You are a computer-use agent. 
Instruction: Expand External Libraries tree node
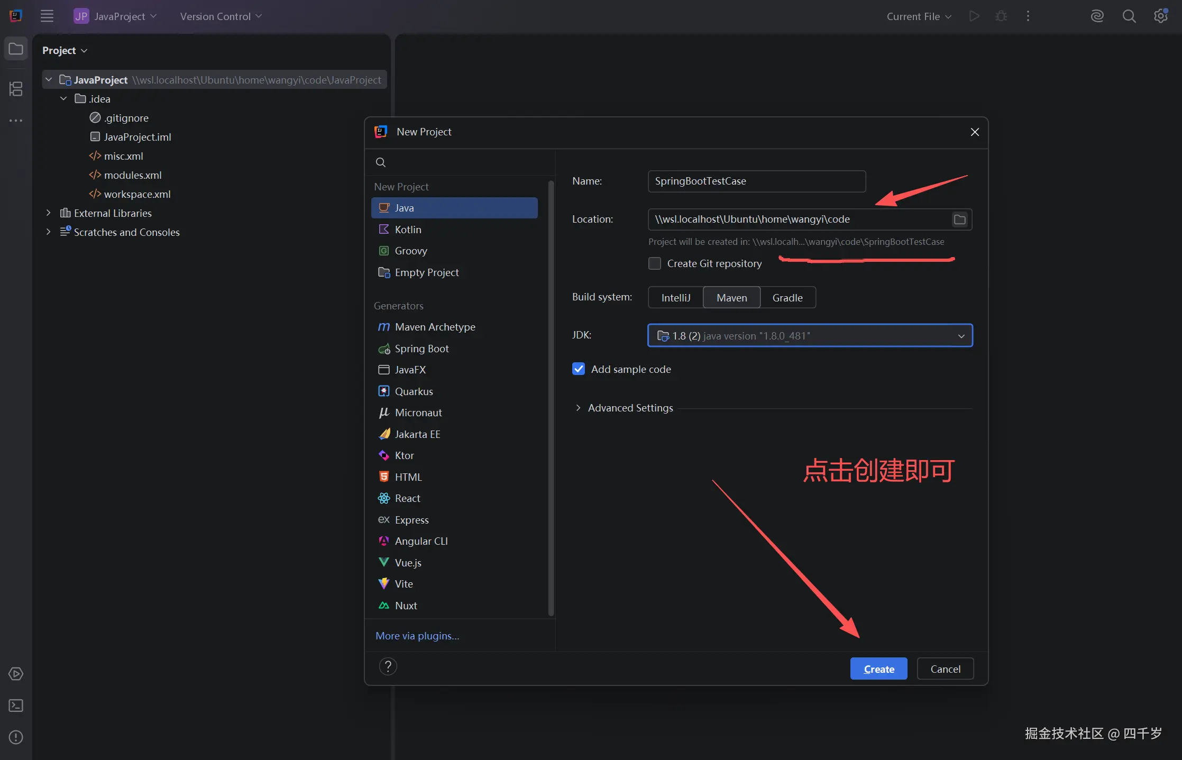point(49,213)
